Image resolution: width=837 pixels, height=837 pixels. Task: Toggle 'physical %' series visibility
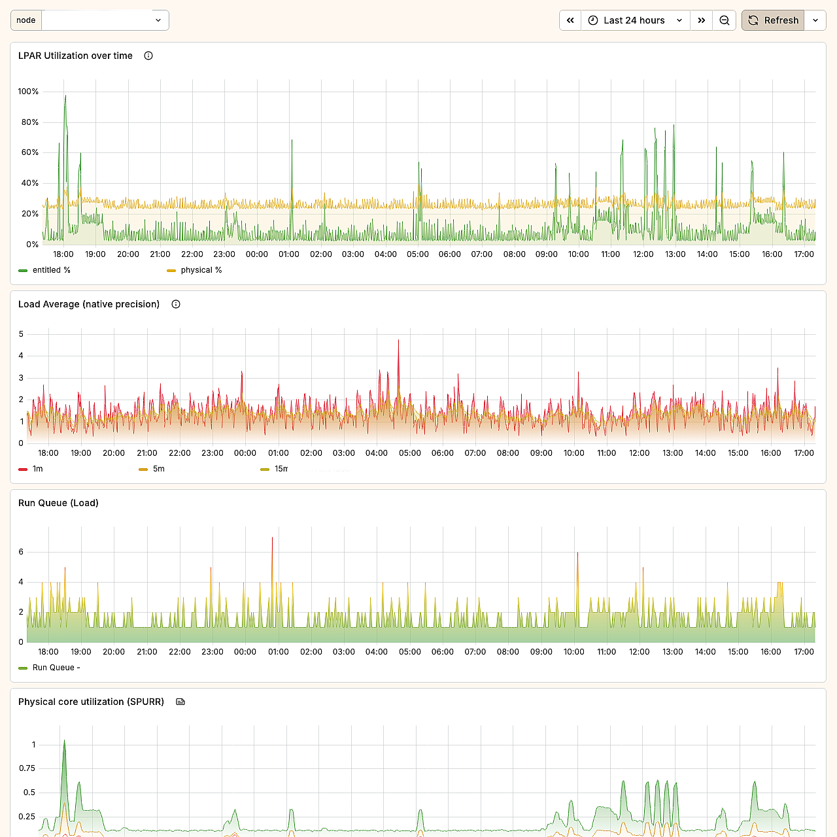pos(201,270)
